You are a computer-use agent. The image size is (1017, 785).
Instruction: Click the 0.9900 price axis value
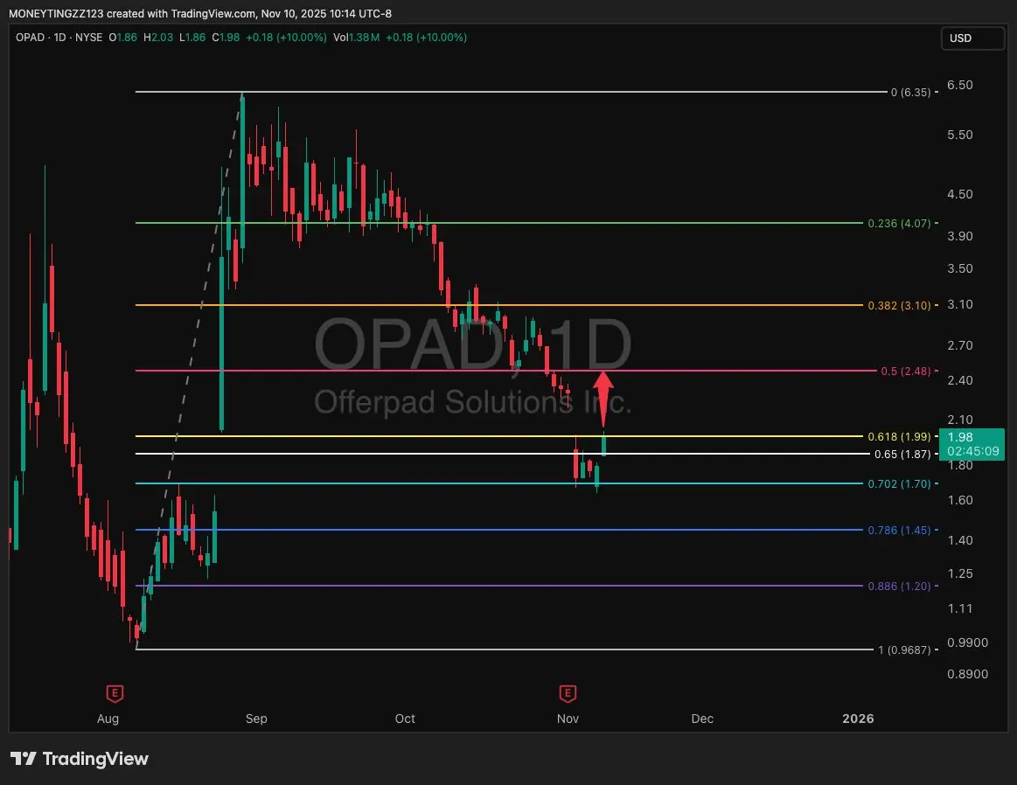point(967,643)
